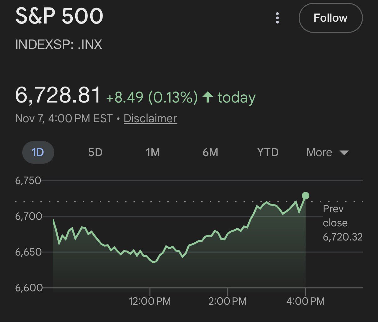Click the green endpoint dot on chart
Viewport: 378px width, 322px height.
click(305, 196)
